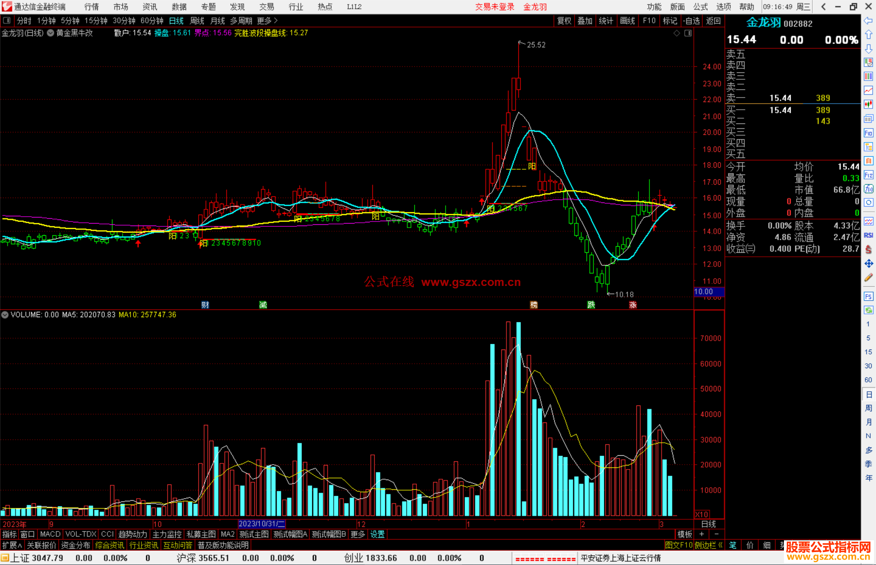
Task: Open the F10 info icon in the sidebar
Action: (868, 133)
